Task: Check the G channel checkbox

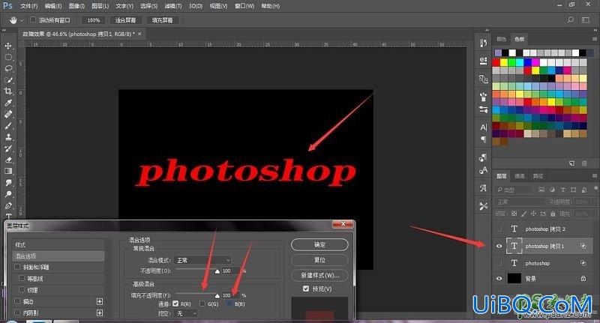Action: [x=202, y=304]
